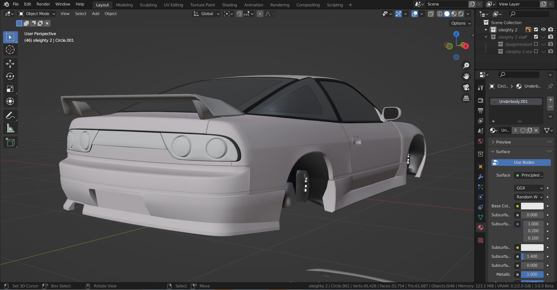Open the Object Constraints properties tab
The image size is (557, 290).
click(481, 207)
